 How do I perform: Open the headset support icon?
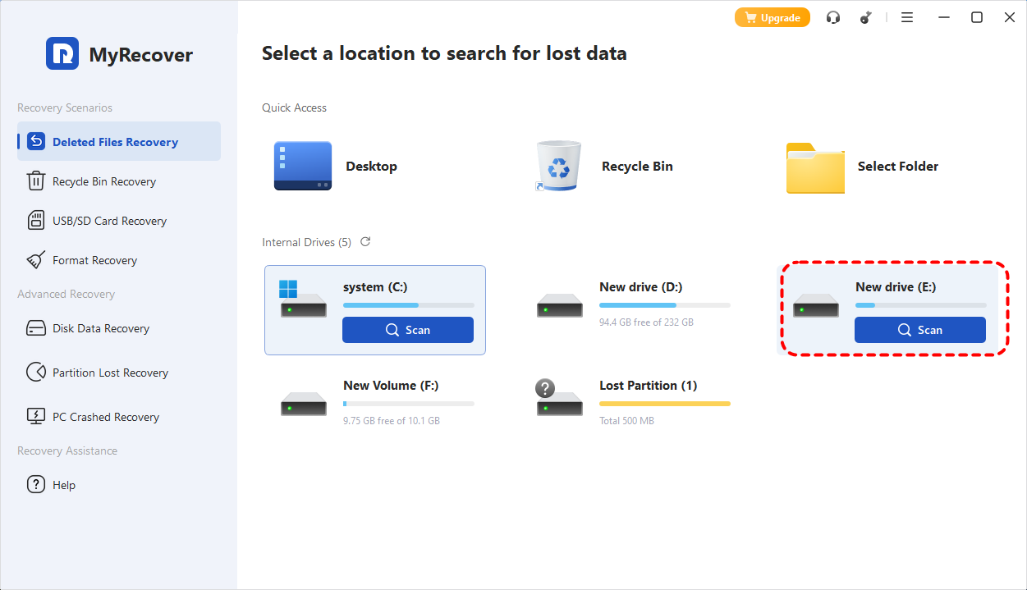833,17
